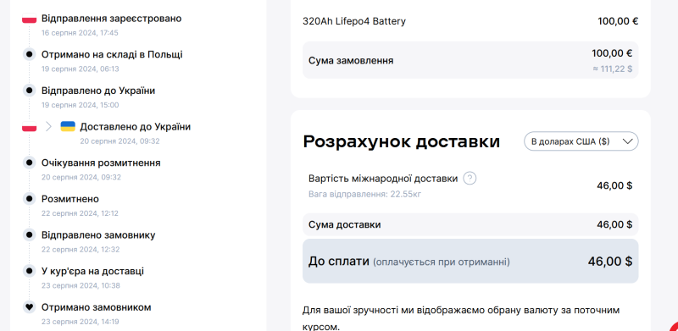Select the status text 'Відправлення зареєстровано'
The image size is (678, 331).
pos(112,19)
